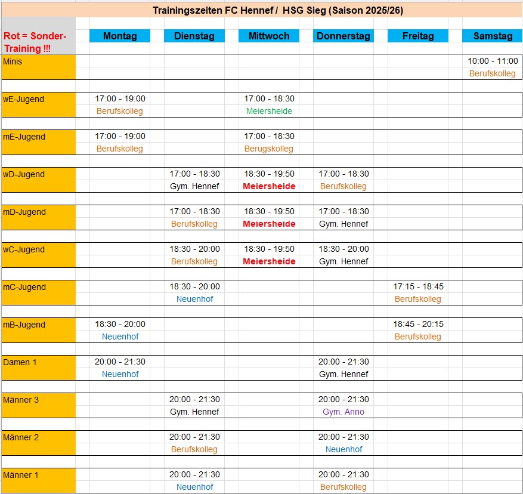The image size is (523, 494).
Task: Select the green Meiersheide location cell
Action: click(269, 111)
